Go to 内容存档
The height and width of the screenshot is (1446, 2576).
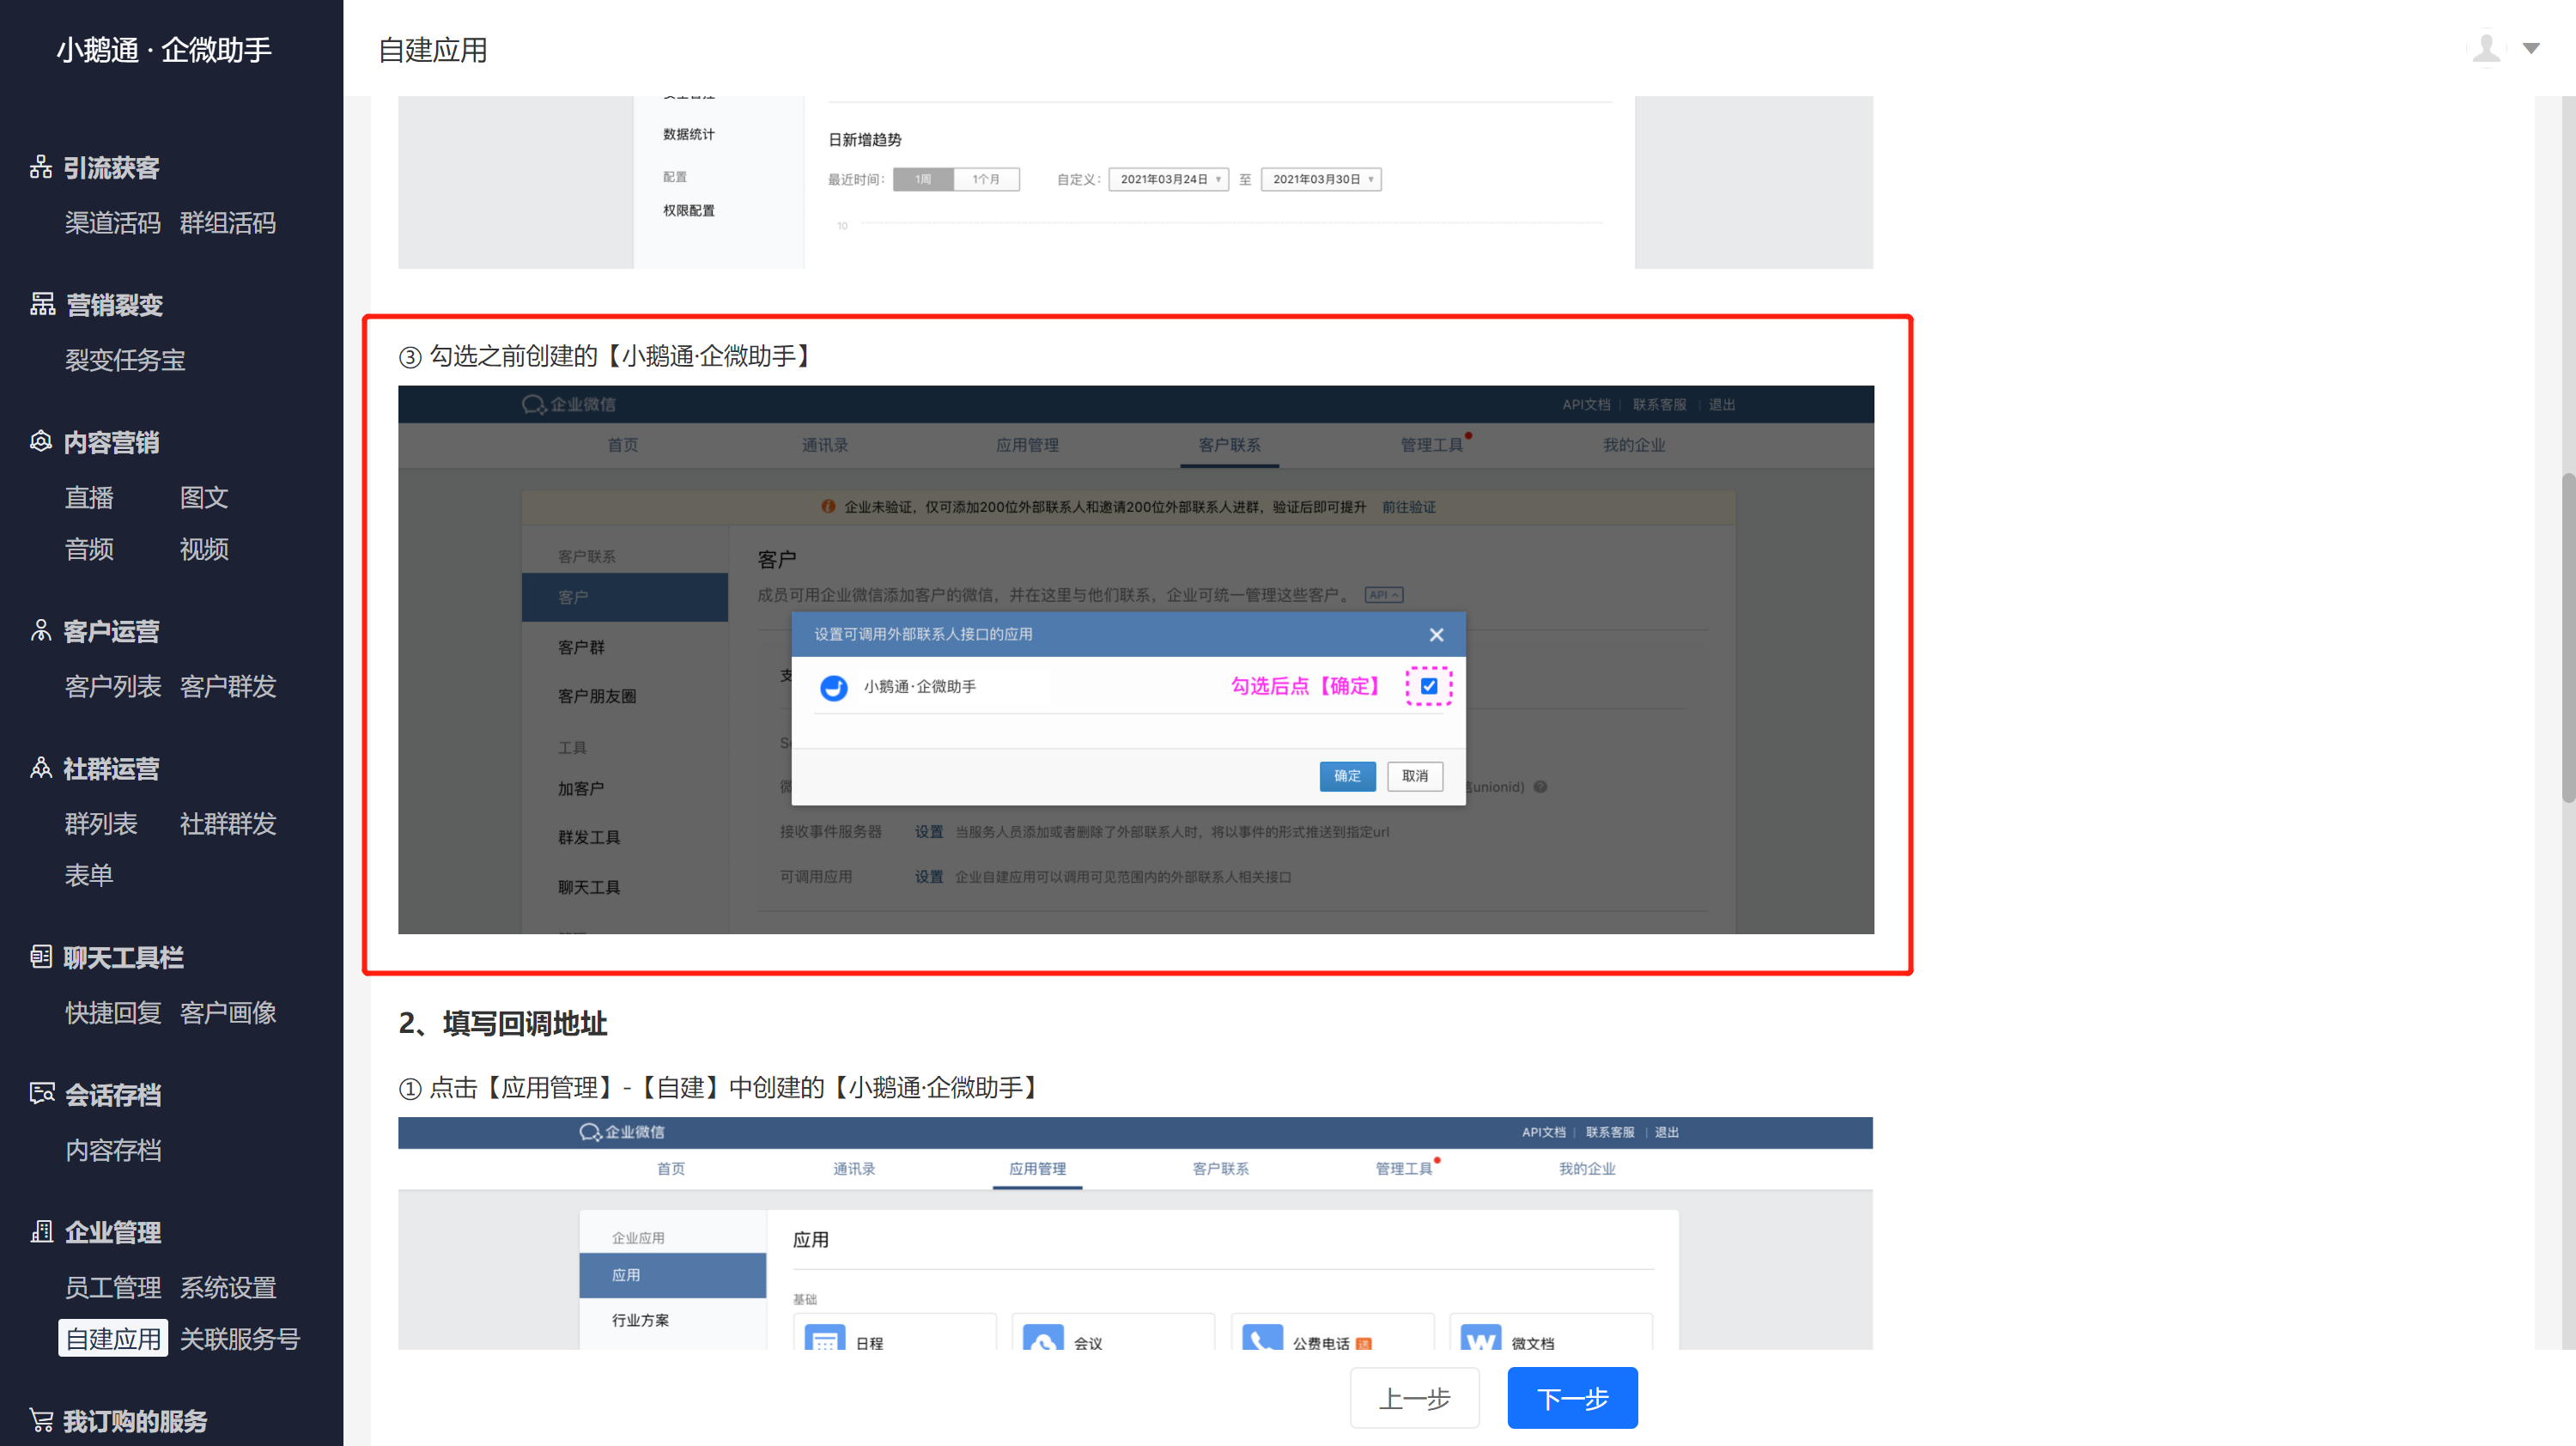coord(113,1149)
